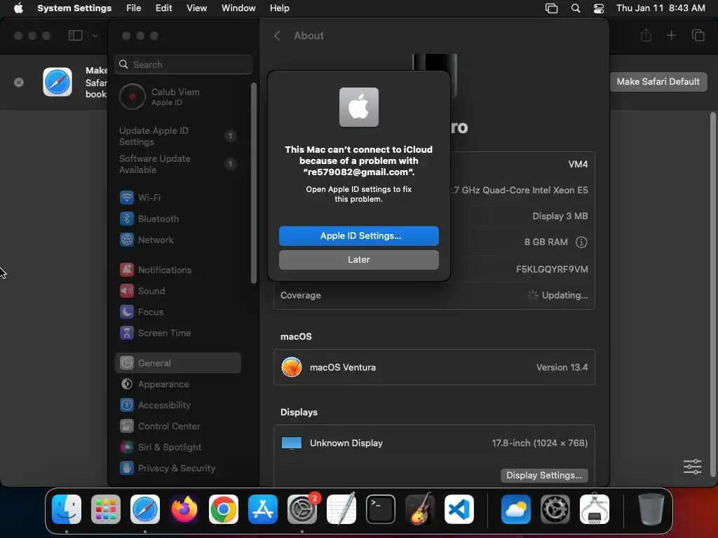Make Safari Default in the Safari window
The width and height of the screenshot is (718, 538).
coord(658,81)
